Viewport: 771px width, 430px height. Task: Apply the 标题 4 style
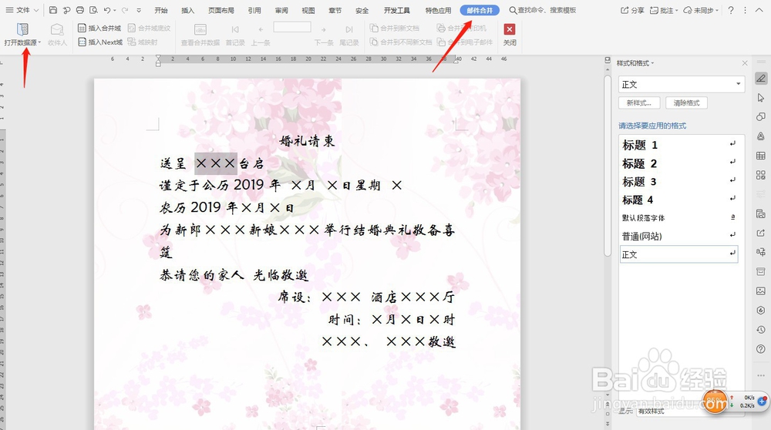(x=679, y=200)
